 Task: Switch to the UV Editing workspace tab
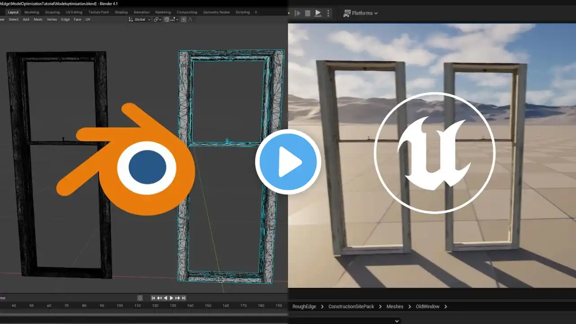coord(74,12)
